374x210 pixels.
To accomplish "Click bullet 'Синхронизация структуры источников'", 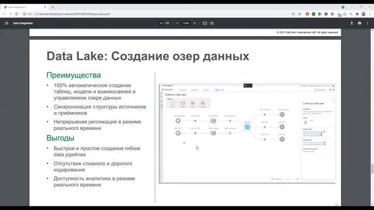I will 100,110.
